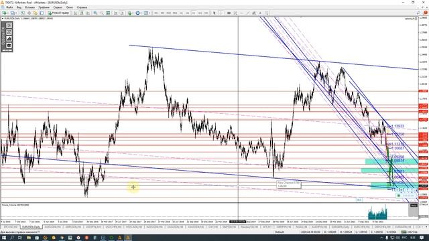Click the chart-bars icon in side panel
Viewport: 429px width, 241px height.
(x=9, y=39)
